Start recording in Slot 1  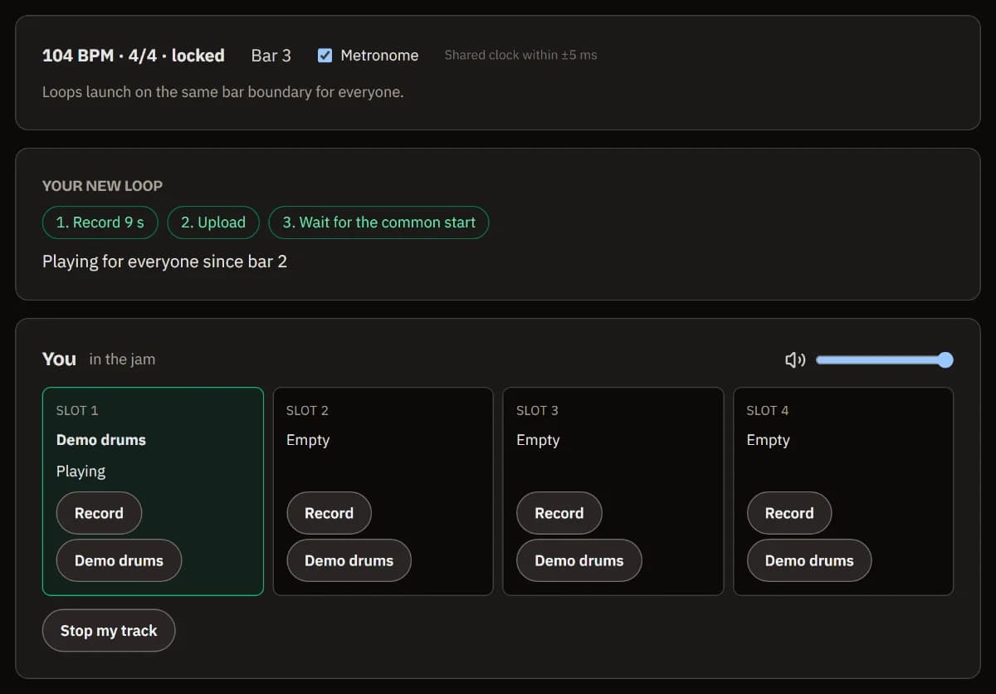pyautogui.click(x=99, y=513)
